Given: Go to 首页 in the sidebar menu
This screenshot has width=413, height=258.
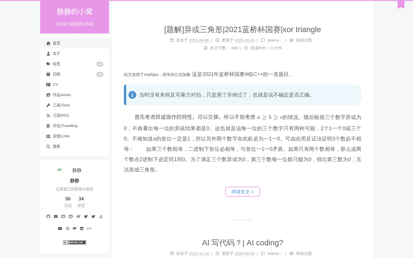Looking at the screenshot, I should pyautogui.click(x=75, y=43).
